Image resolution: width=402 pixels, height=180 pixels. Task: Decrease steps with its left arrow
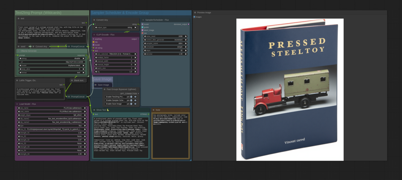tap(145, 50)
